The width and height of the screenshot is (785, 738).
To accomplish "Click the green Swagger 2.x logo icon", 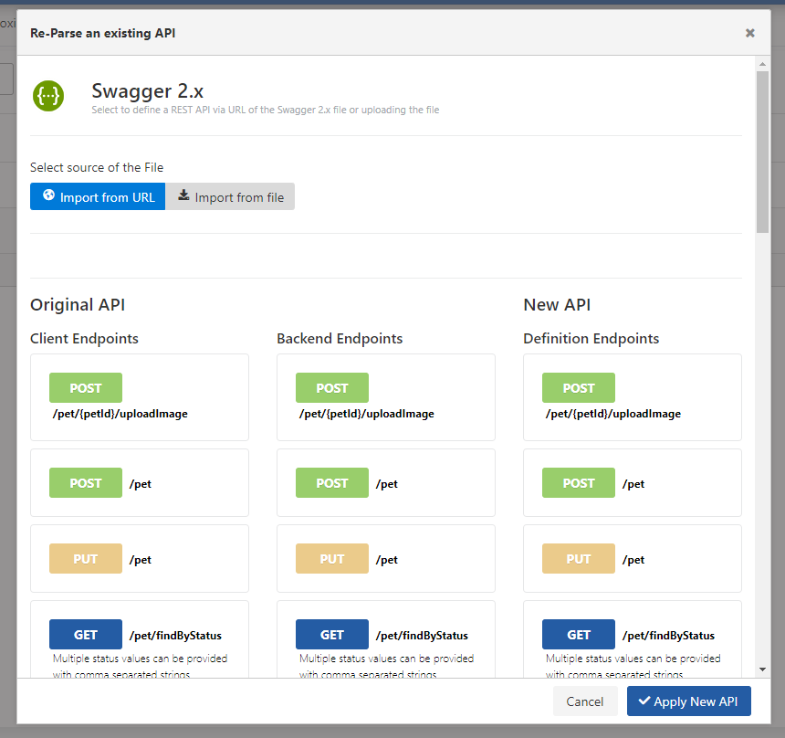I will (47, 96).
